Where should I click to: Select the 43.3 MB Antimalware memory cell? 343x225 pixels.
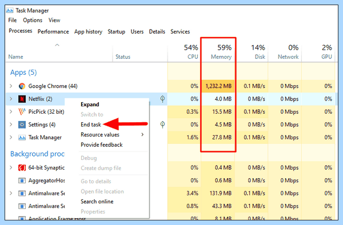(x=218, y=206)
